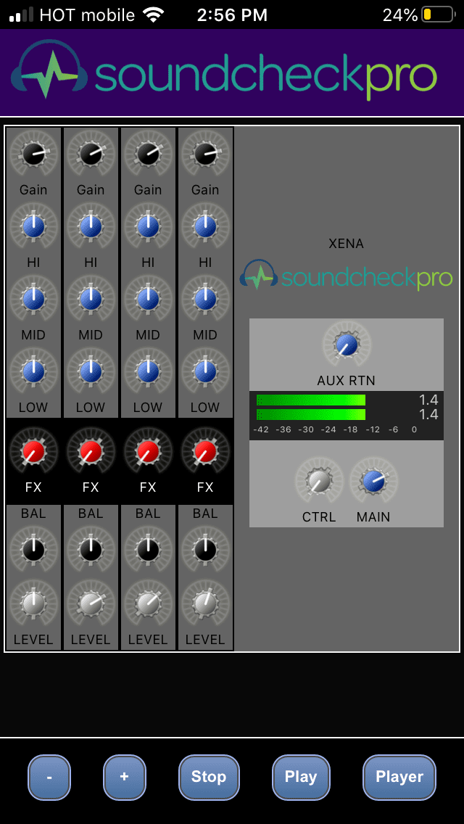The height and width of the screenshot is (824, 464).
Task: Tap the plus button
Action: coord(125,778)
